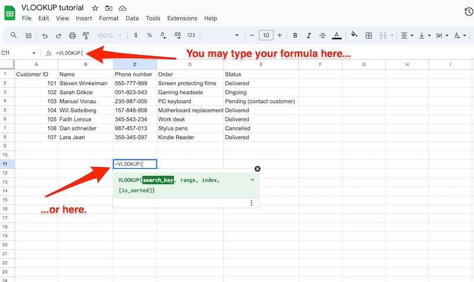Viewport: 474px width, 282px height.
Task: Open the View menu
Action: [62, 18]
